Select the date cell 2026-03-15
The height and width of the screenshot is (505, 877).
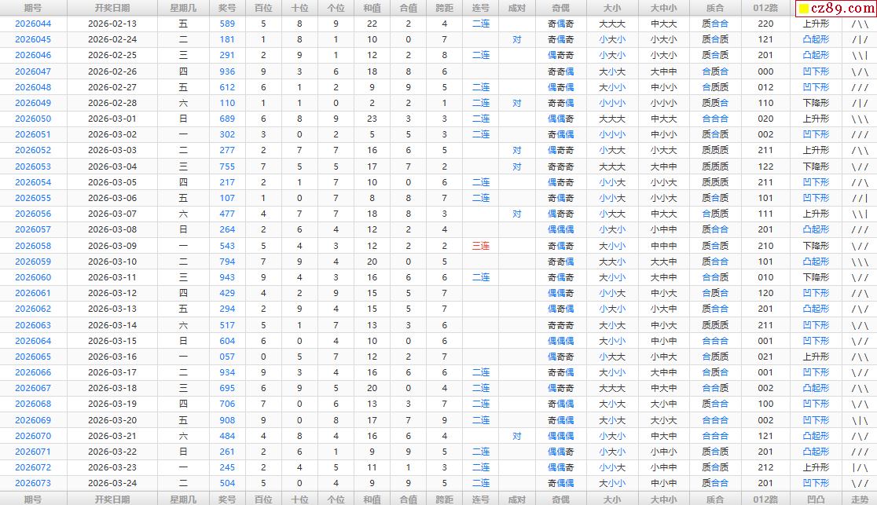coord(112,341)
